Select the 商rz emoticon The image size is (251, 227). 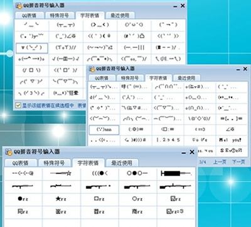(x=137, y=211)
